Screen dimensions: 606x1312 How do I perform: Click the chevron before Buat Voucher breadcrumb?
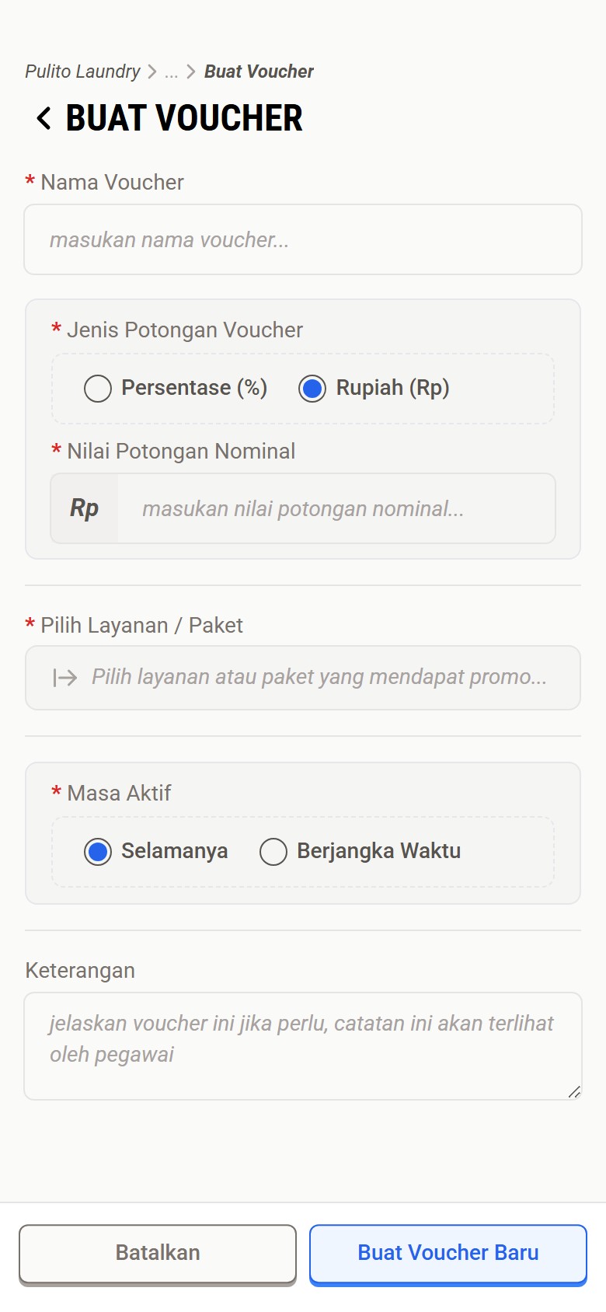[190, 72]
